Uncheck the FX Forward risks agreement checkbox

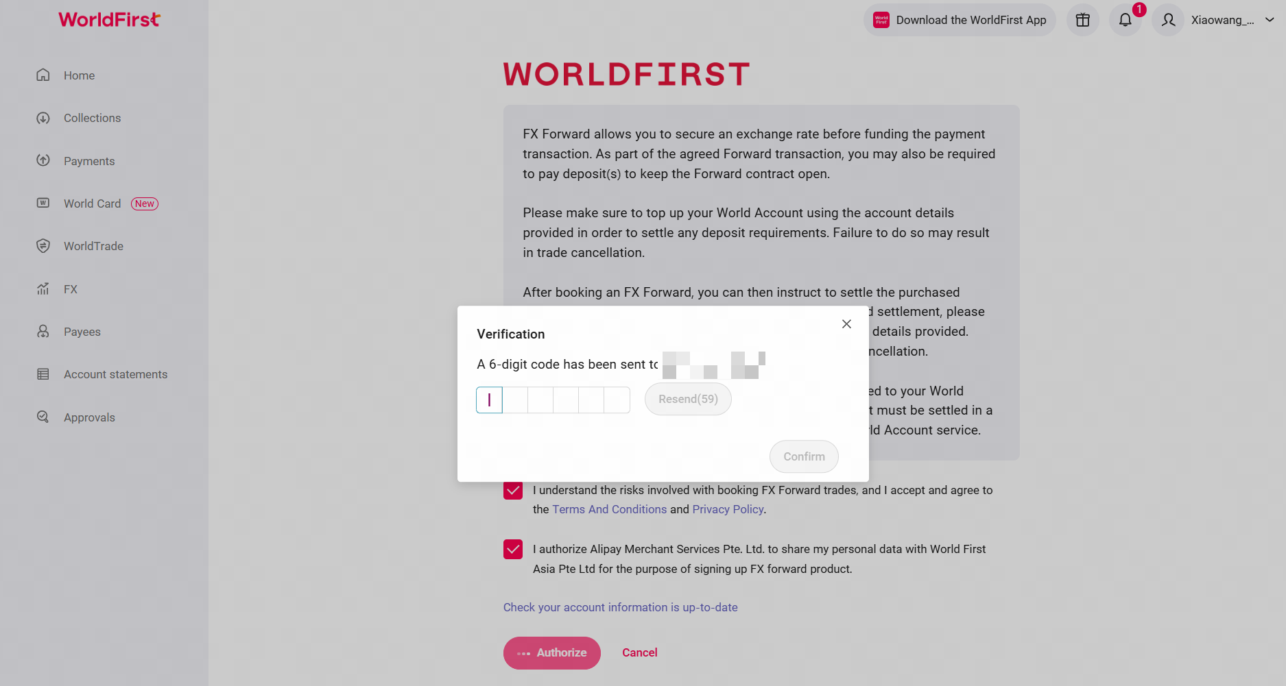pos(513,491)
